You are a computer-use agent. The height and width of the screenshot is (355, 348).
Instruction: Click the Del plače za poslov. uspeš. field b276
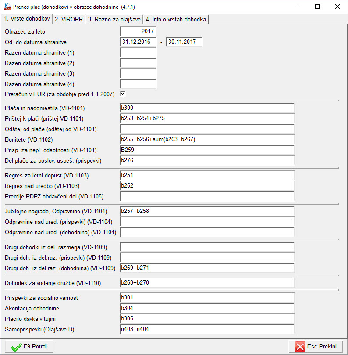coord(207,160)
